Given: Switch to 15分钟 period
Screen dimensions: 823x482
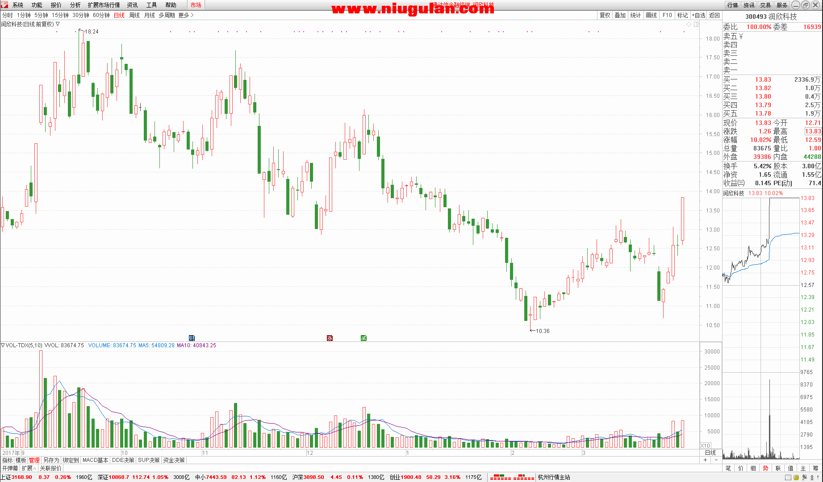Looking at the screenshot, I should coord(60,15).
